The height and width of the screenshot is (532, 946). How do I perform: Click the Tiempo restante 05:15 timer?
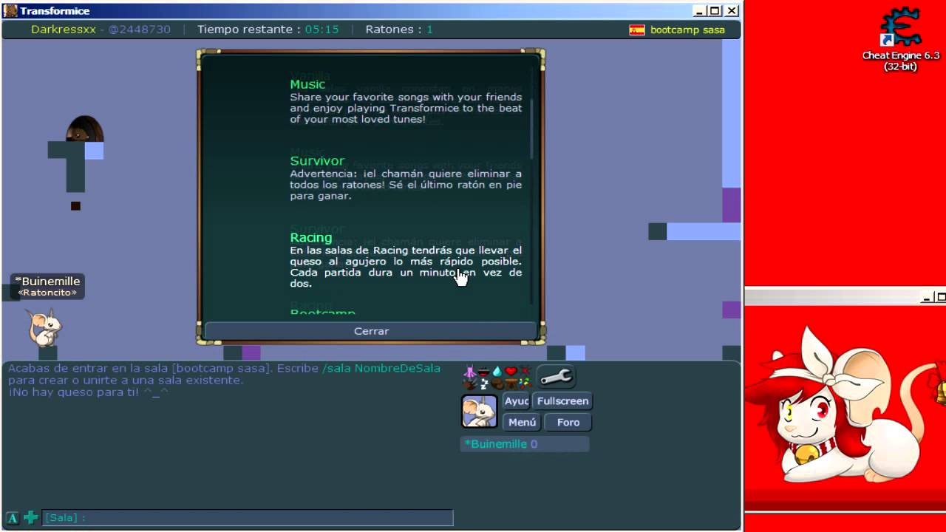(268, 30)
